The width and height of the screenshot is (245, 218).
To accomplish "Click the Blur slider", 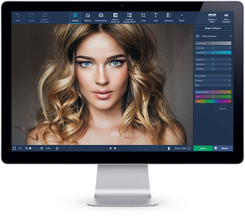I will (x=213, y=85).
